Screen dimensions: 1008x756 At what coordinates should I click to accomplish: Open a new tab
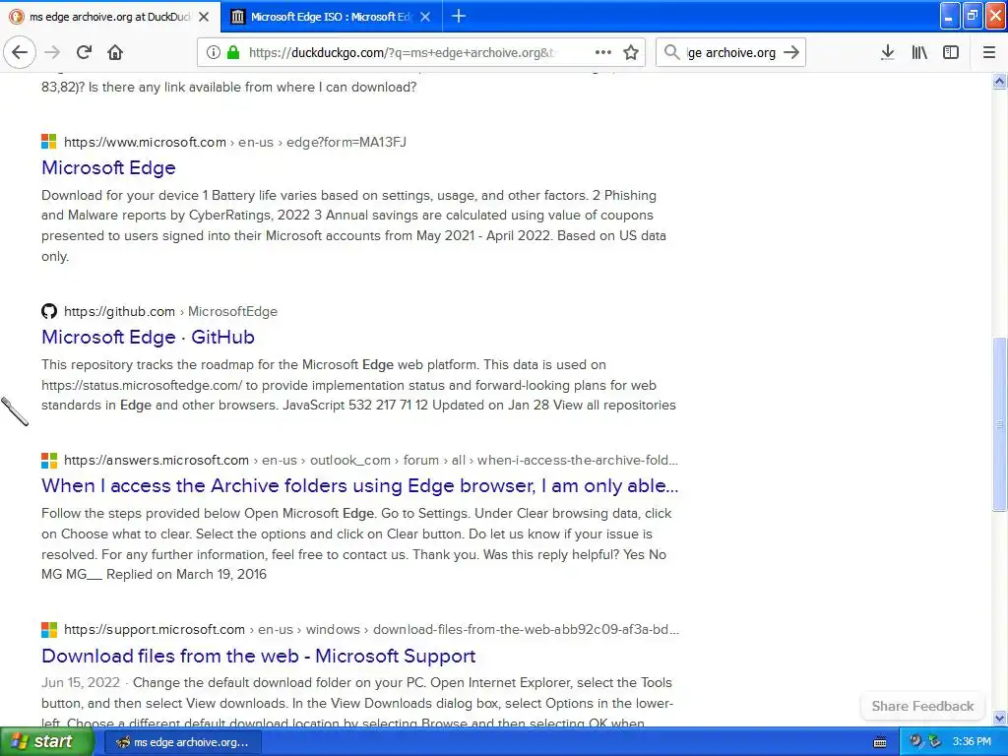(x=459, y=16)
